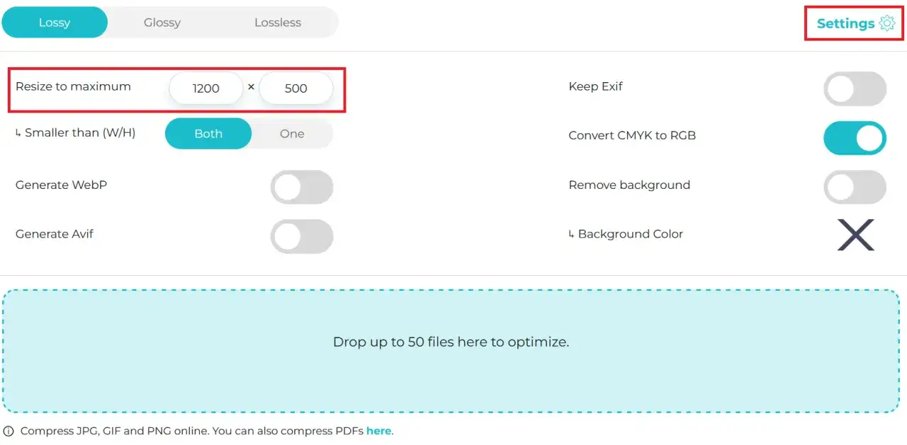Select the Lossy compression tab
This screenshot has width=907, height=445.
pyautogui.click(x=55, y=23)
